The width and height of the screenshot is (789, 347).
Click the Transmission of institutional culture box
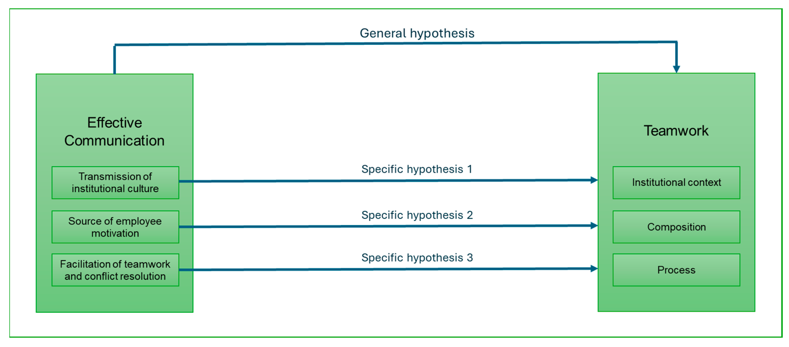click(115, 183)
